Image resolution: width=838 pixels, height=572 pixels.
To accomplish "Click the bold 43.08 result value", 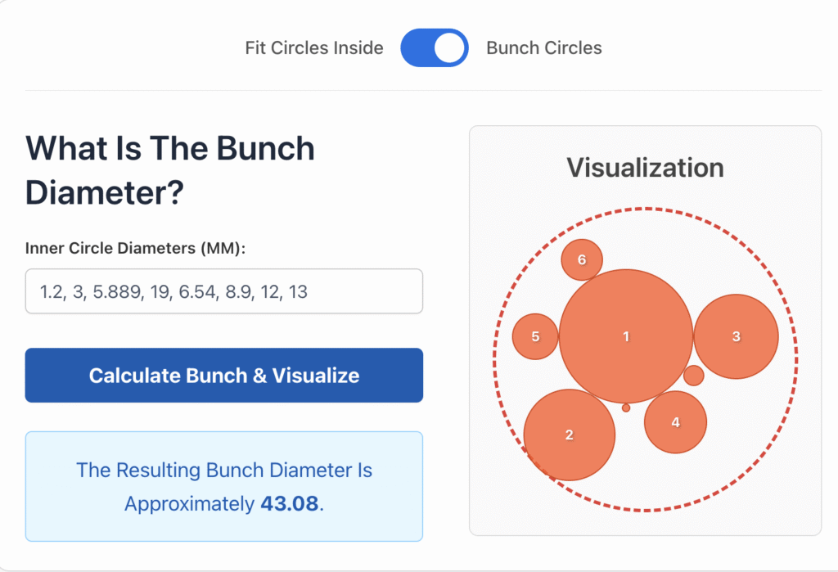I will coord(289,503).
